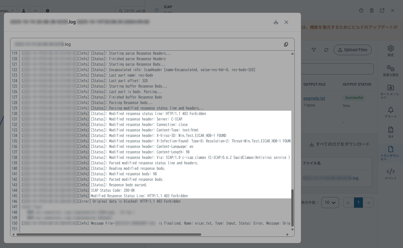
Task: Open the 設定 gear in the right sidebar
Action: [390, 48]
